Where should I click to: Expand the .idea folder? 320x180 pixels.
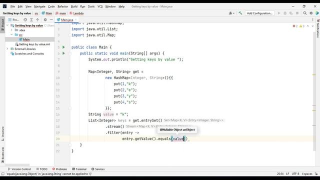pos(11,30)
